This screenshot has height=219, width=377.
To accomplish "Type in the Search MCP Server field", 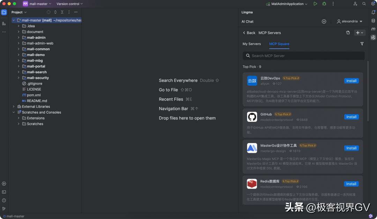I will click(x=303, y=56).
